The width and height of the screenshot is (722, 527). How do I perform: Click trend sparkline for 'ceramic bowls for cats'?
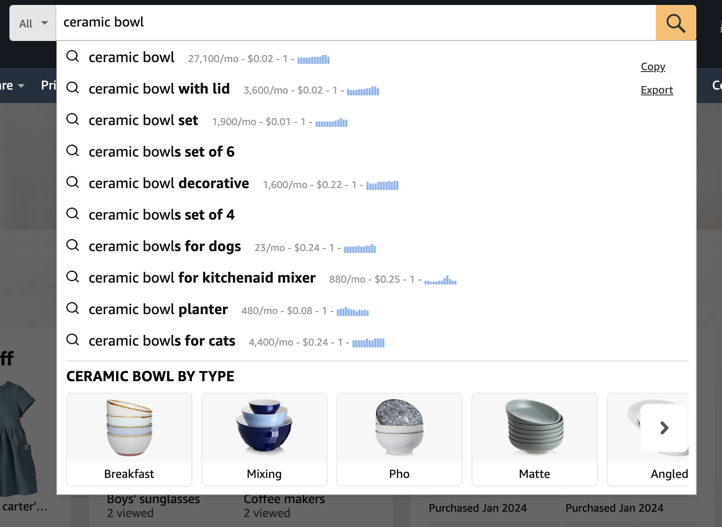tap(368, 343)
